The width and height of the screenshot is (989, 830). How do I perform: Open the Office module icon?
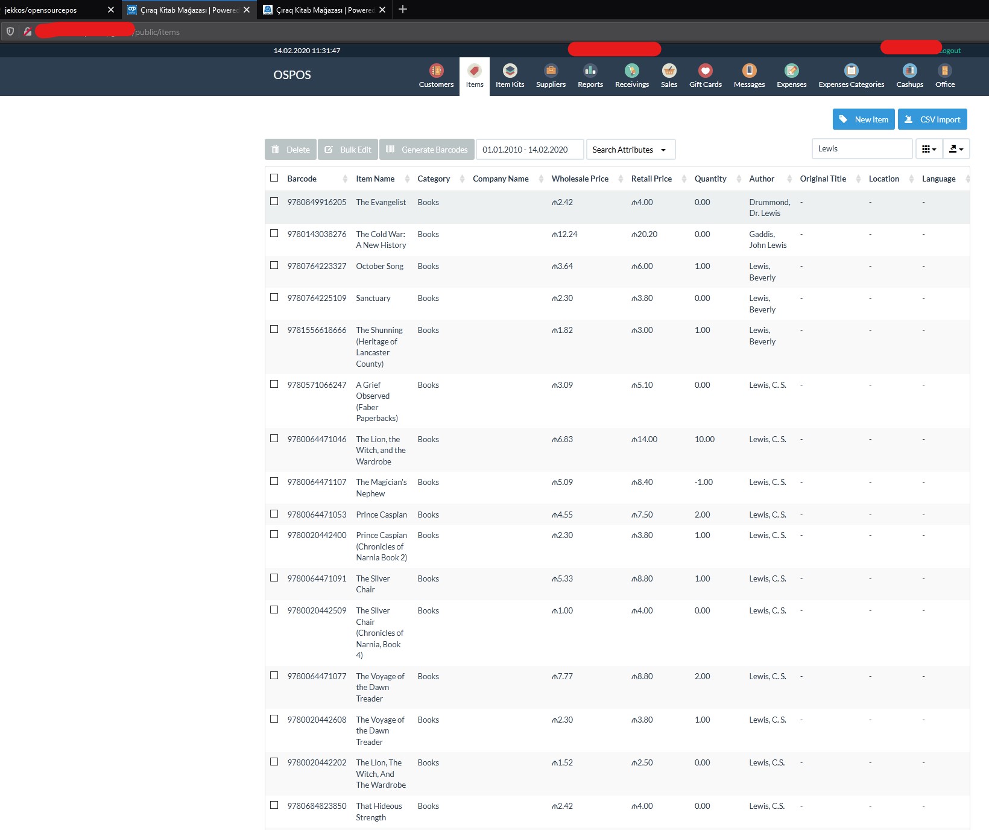(x=944, y=71)
